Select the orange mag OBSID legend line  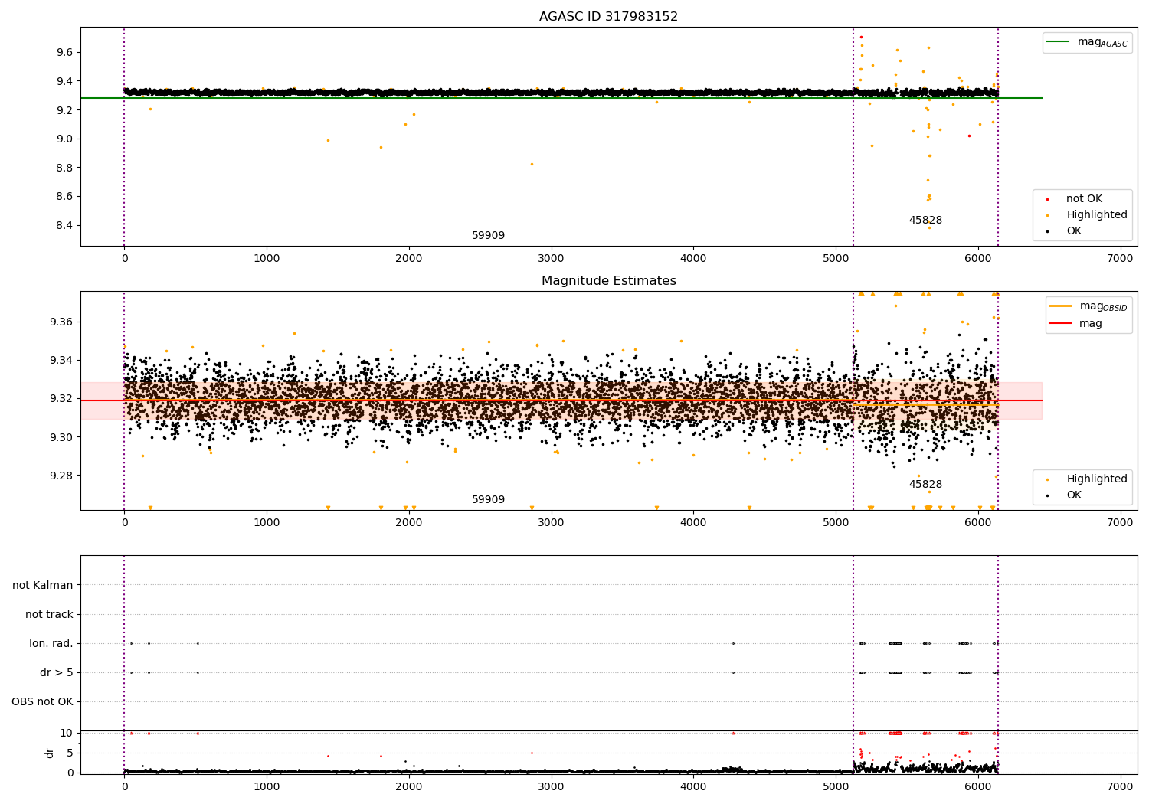[x=1059, y=306]
